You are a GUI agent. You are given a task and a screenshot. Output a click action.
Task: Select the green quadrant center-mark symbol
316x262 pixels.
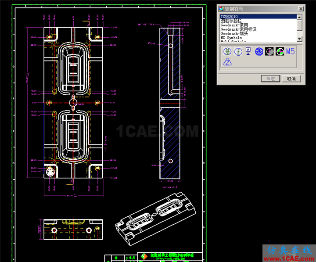point(280,52)
